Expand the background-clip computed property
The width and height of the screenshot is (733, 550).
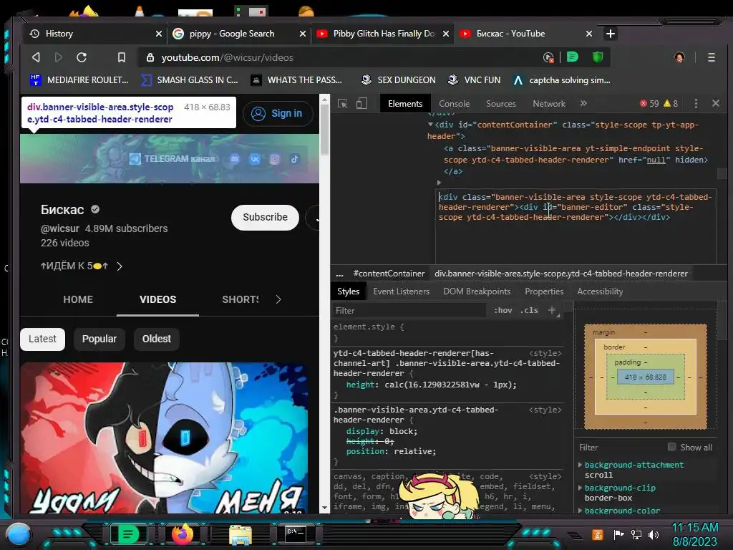(x=580, y=487)
